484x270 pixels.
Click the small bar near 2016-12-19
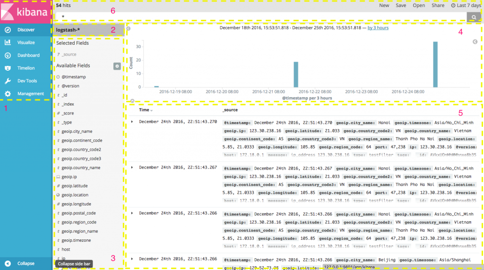156,87
